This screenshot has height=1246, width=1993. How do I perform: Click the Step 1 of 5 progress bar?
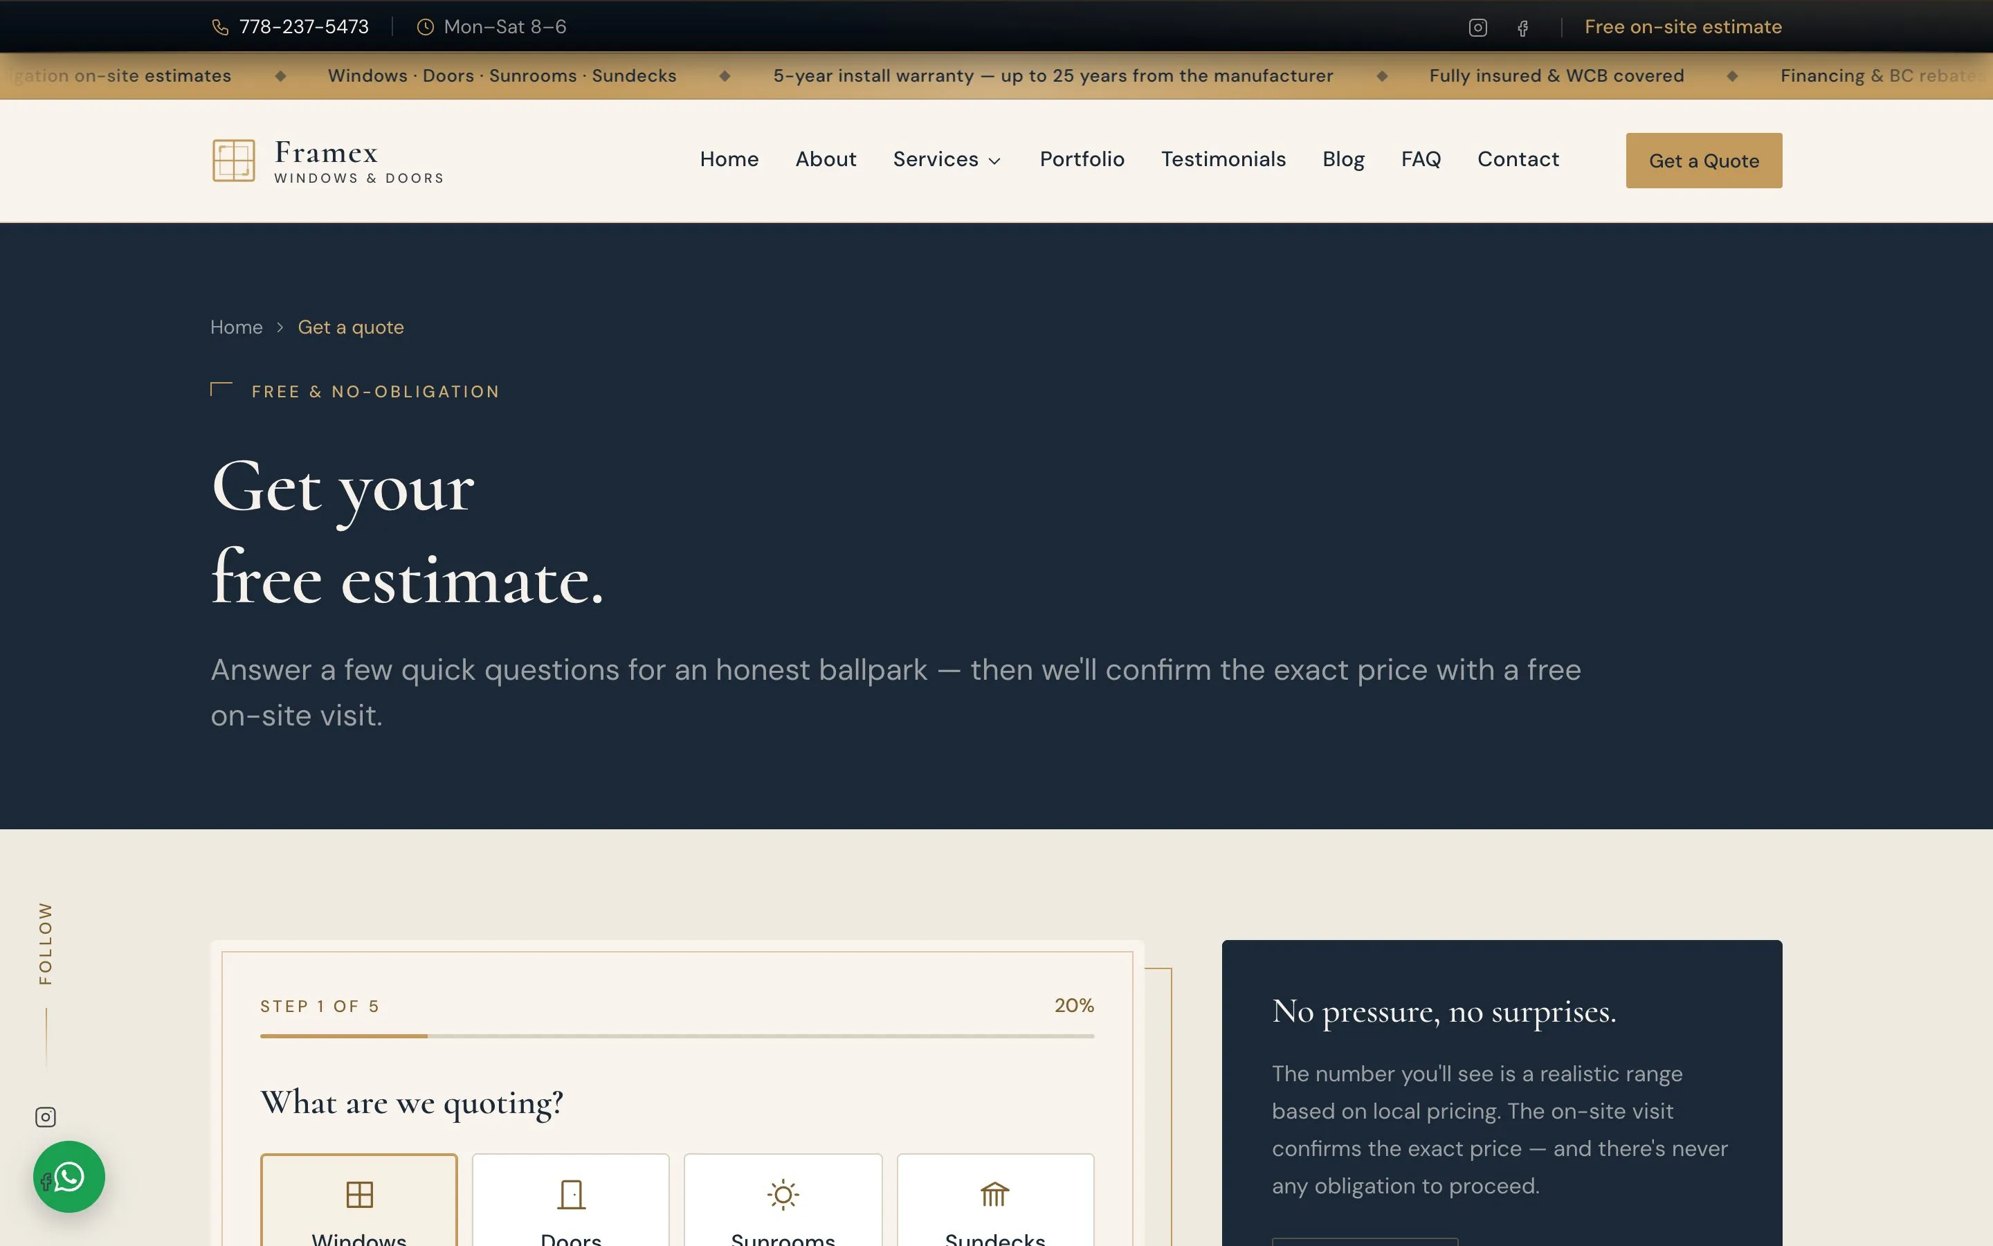(677, 1036)
